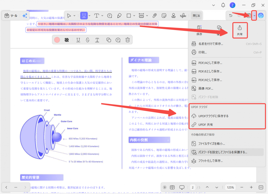
Task: Expand the bottom page bar arrow
Action: 165,187
